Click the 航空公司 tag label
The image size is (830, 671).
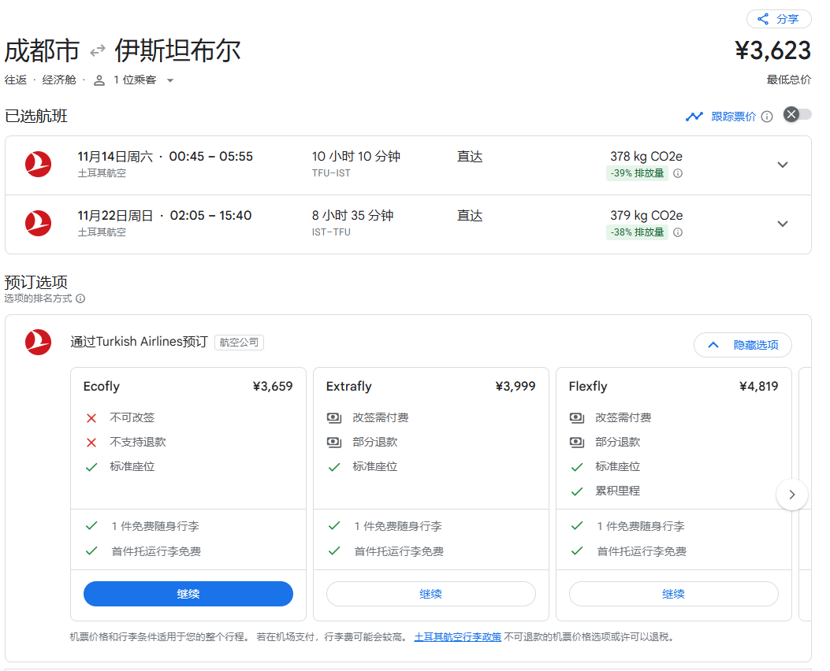point(240,343)
